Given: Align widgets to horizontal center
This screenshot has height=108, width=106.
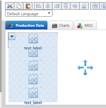Looking at the screenshot, I should point(48,6).
